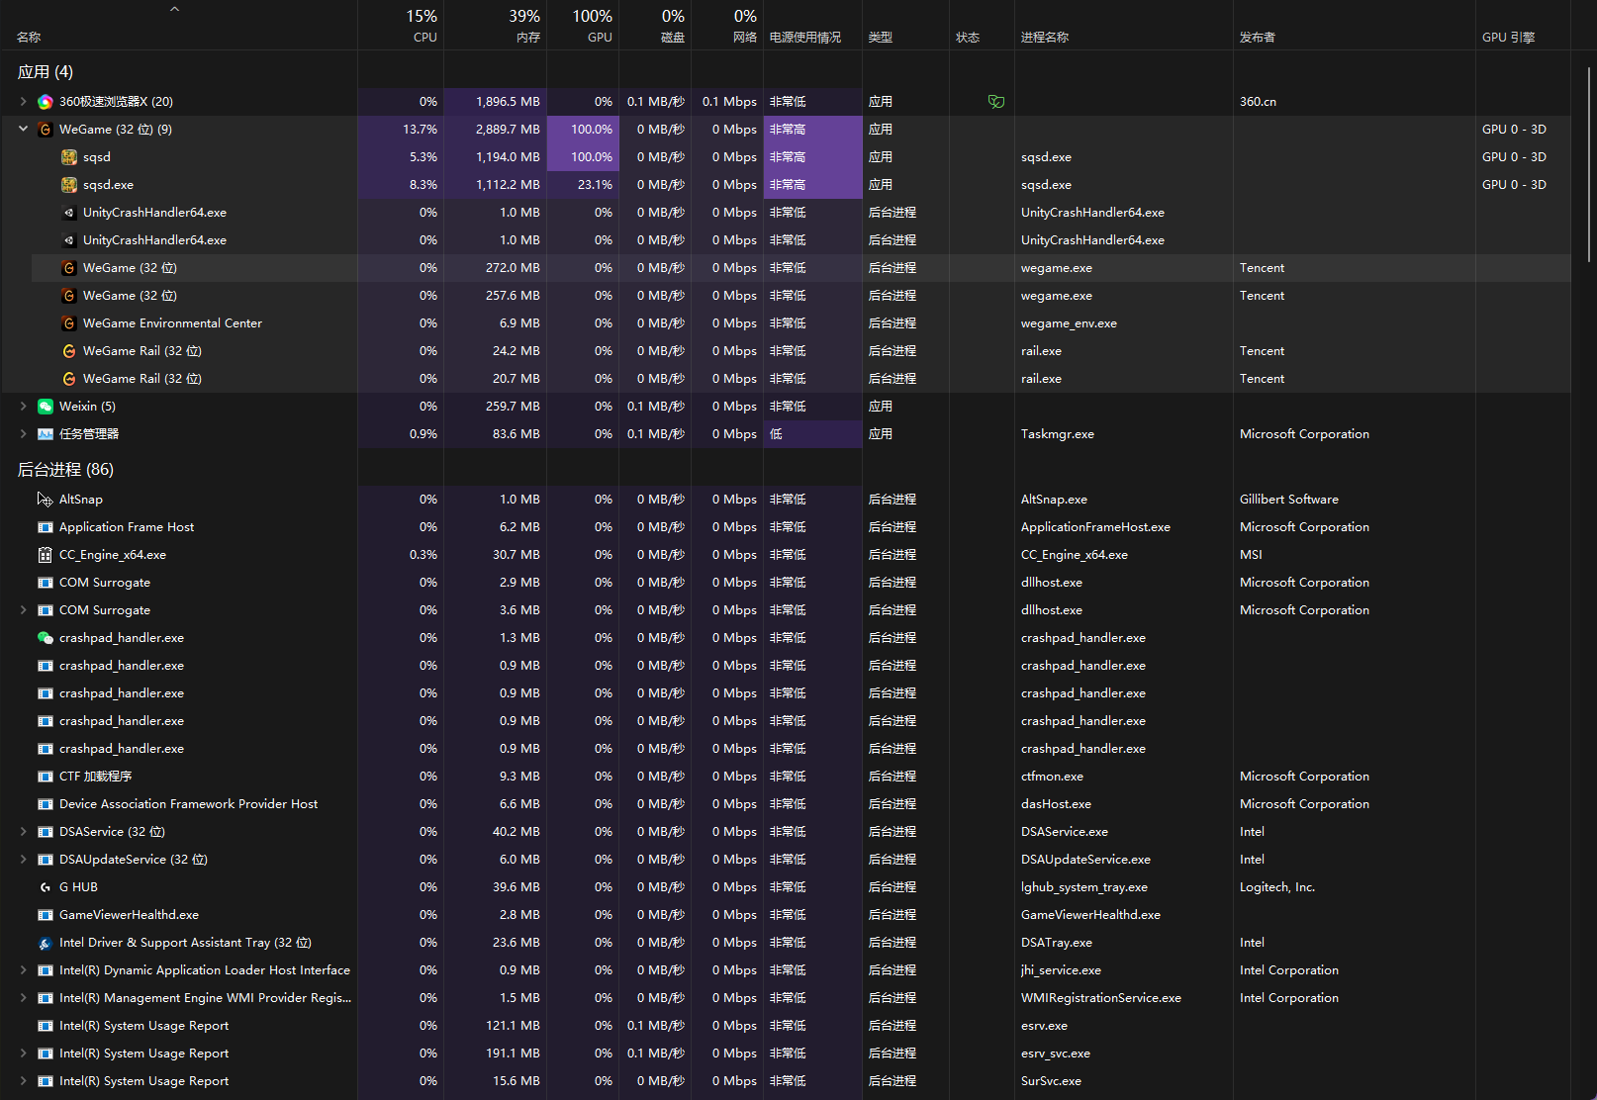Viewport: 1597px width, 1100px height.
Task: Click the vertical scrollbar thumb
Action: point(1589,163)
